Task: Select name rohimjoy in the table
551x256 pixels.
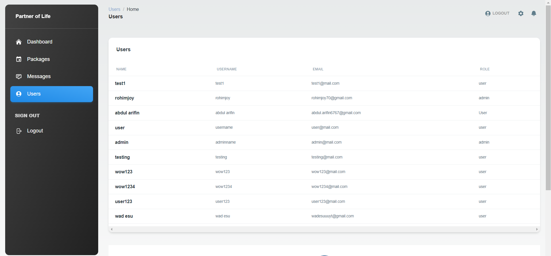Action: (x=124, y=98)
